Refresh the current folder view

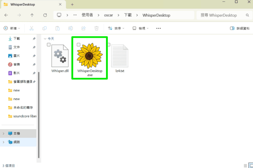45,15
